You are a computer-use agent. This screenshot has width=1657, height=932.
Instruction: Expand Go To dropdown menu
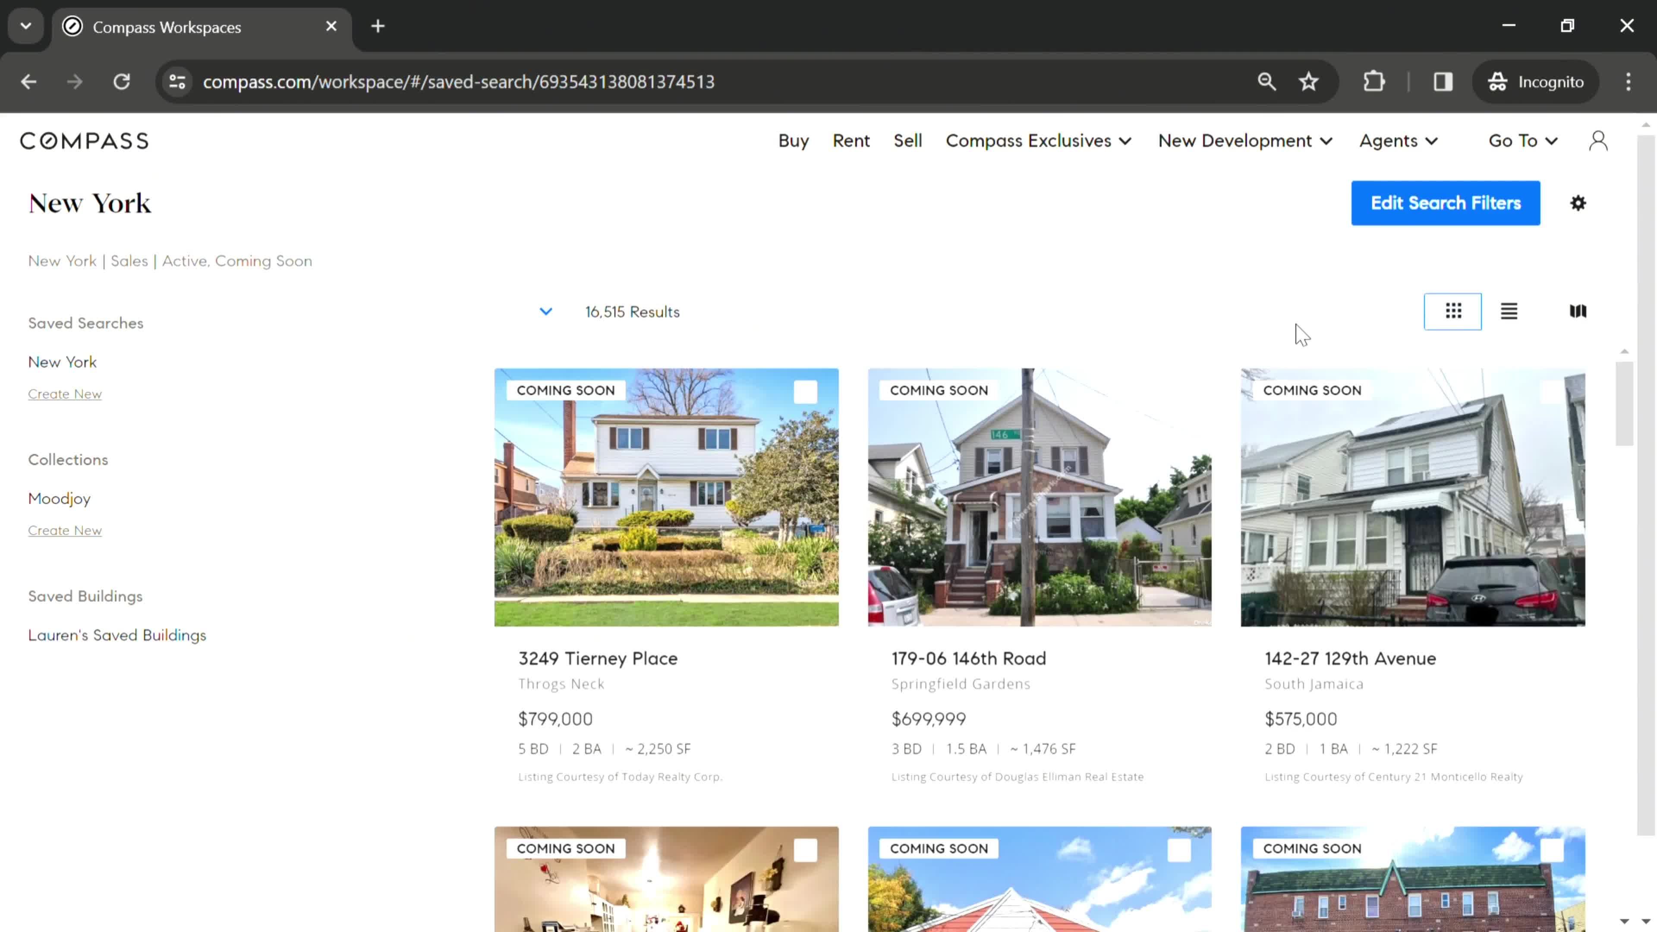tap(1522, 141)
